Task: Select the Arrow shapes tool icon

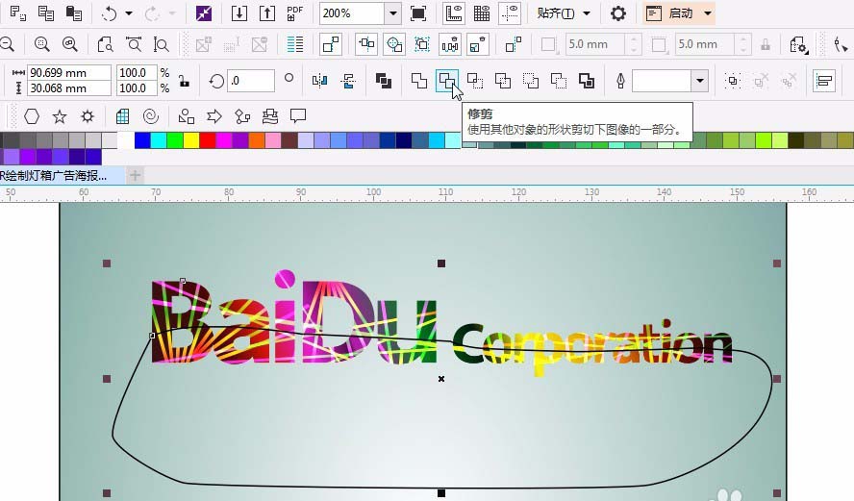Action: click(214, 116)
